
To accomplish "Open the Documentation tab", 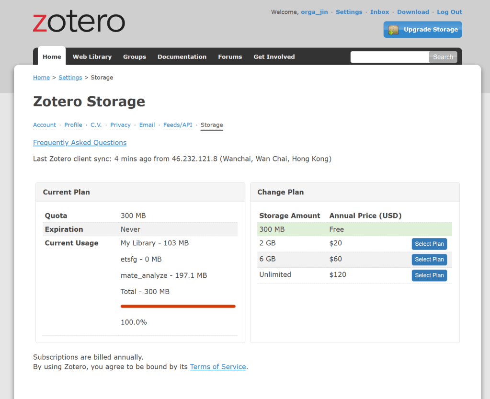I will tap(182, 57).
